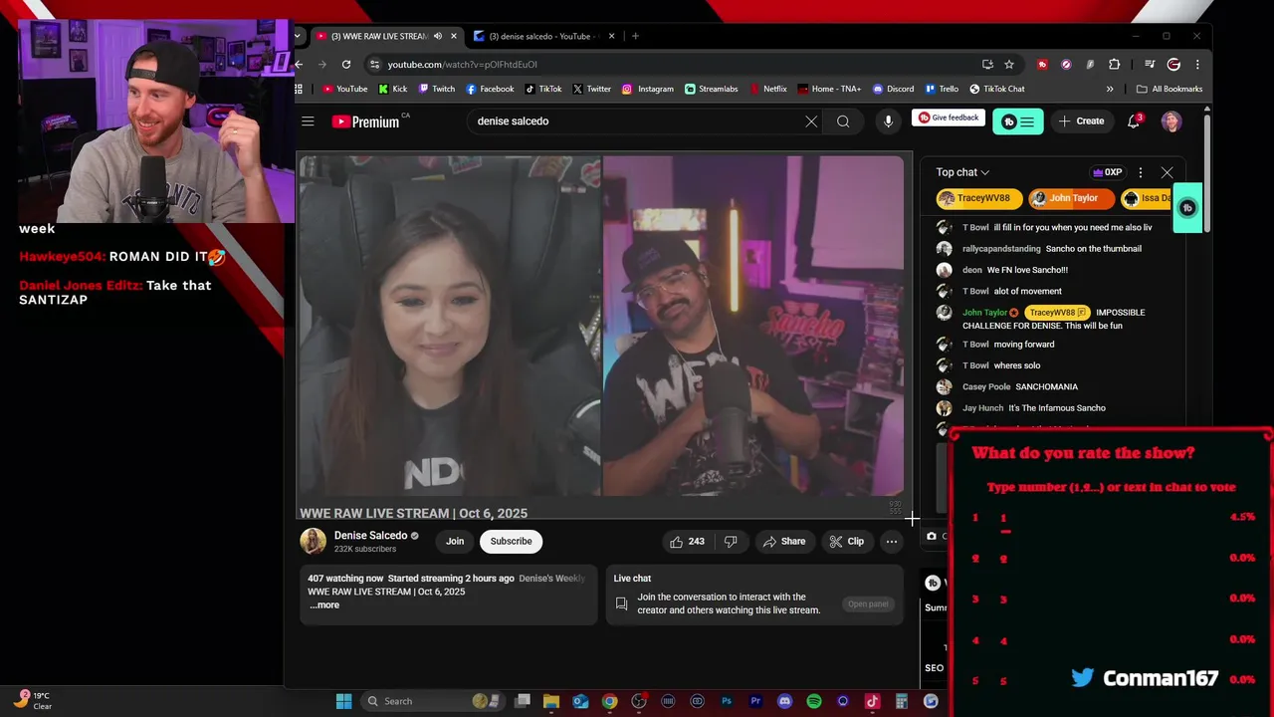This screenshot has width=1274, height=717.
Task: Open the Denise Salcedo channel name link
Action: point(370,536)
